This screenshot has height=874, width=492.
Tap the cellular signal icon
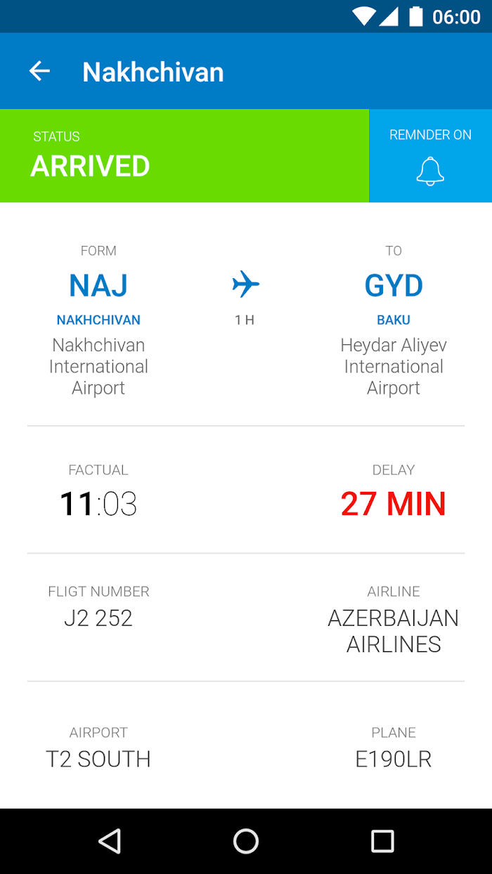pyautogui.click(x=389, y=16)
